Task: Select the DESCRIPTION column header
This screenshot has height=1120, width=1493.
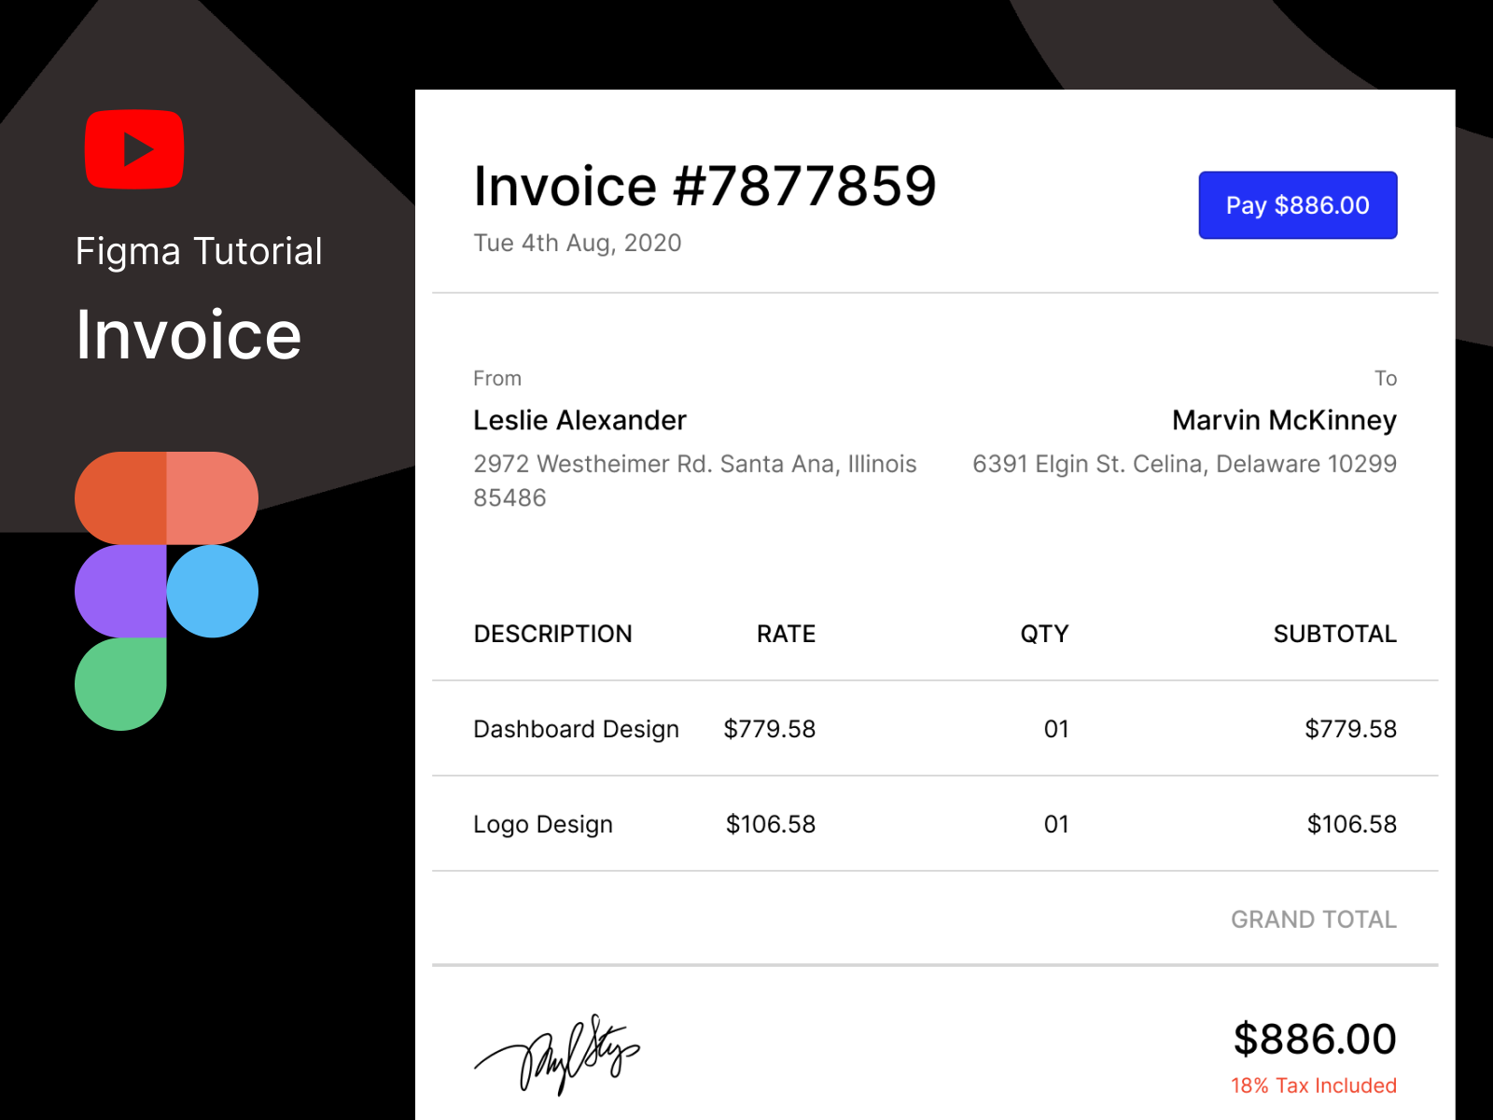Action: tap(552, 634)
